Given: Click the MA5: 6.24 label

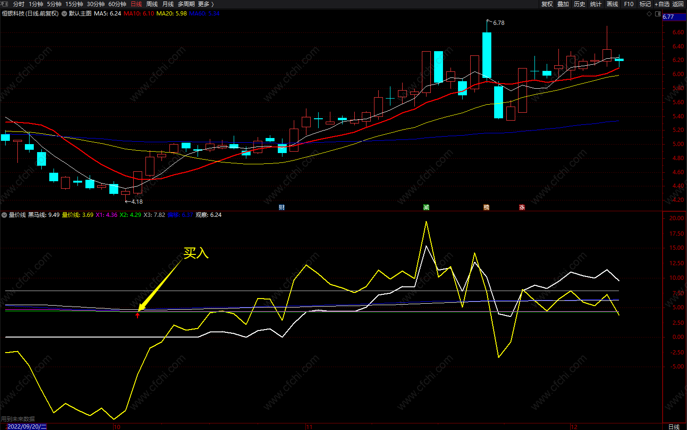Looking at the screenshot, I should 107,14.
